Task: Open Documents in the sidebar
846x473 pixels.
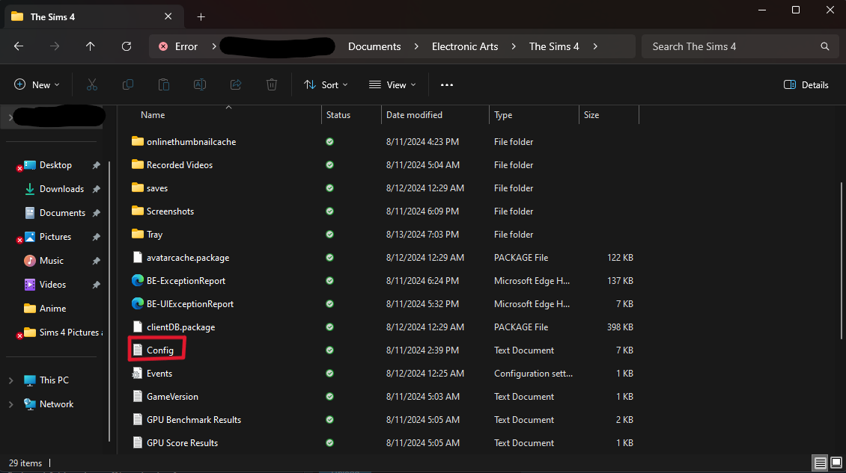Action: pos(62,213)
